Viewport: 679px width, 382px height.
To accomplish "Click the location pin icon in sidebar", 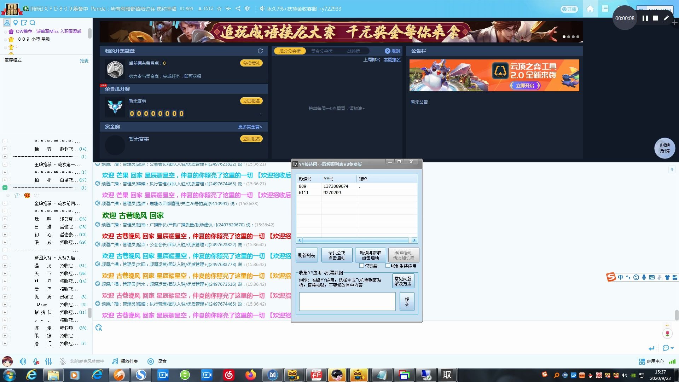I will (16, 23).
